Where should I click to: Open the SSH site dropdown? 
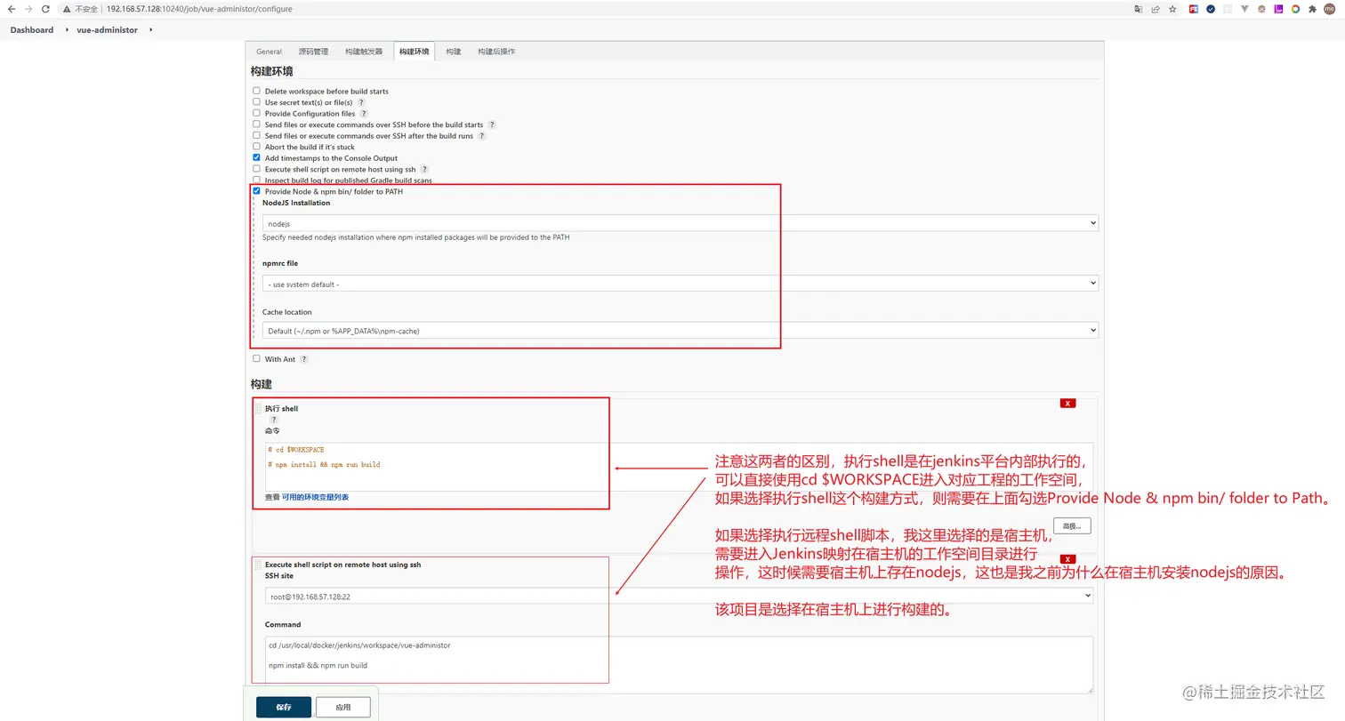pyautogui.click(x=679, y=597)
